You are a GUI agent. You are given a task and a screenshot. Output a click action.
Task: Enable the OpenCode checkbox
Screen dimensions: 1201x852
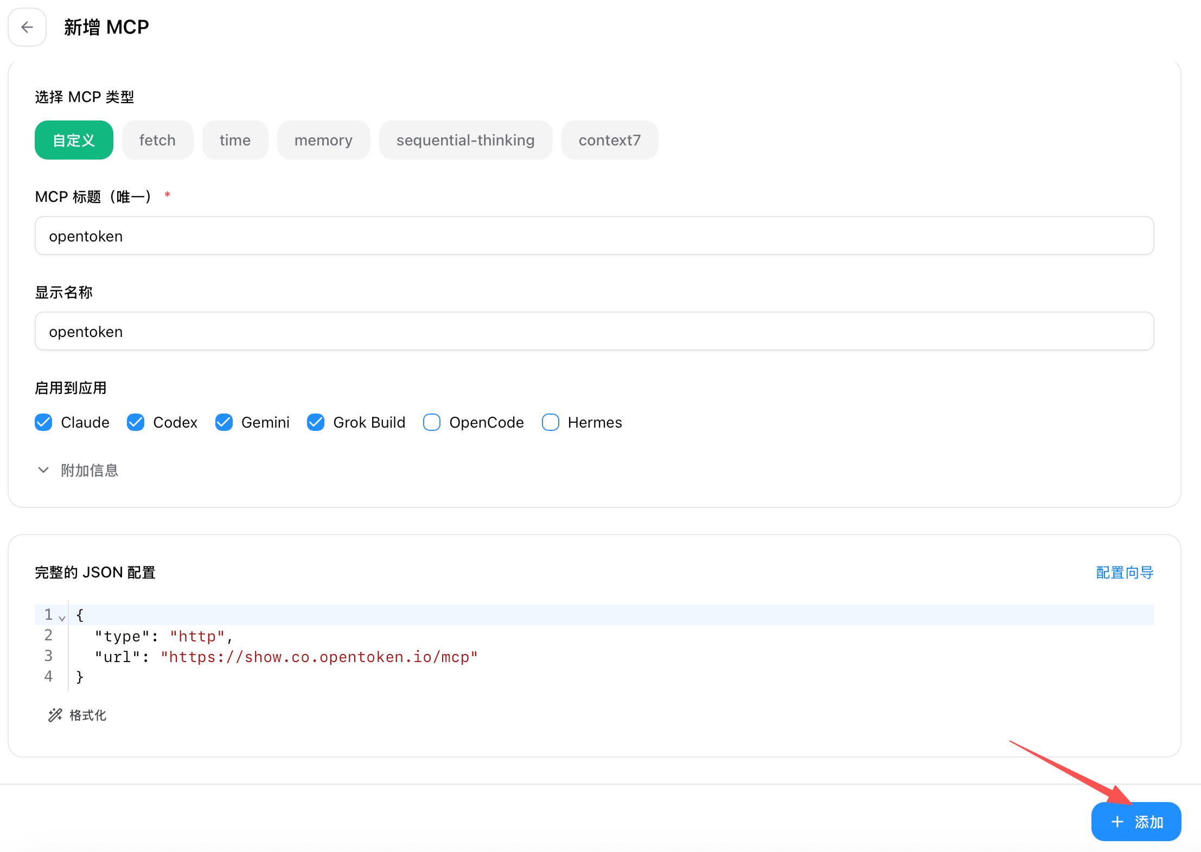tap(432, 422)
